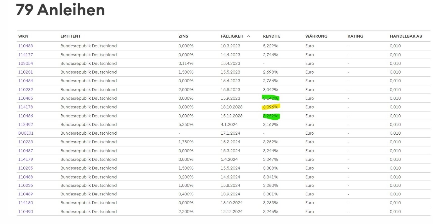Click the interest rate 0,200%
433x224 pixels.
pos(186,177)
